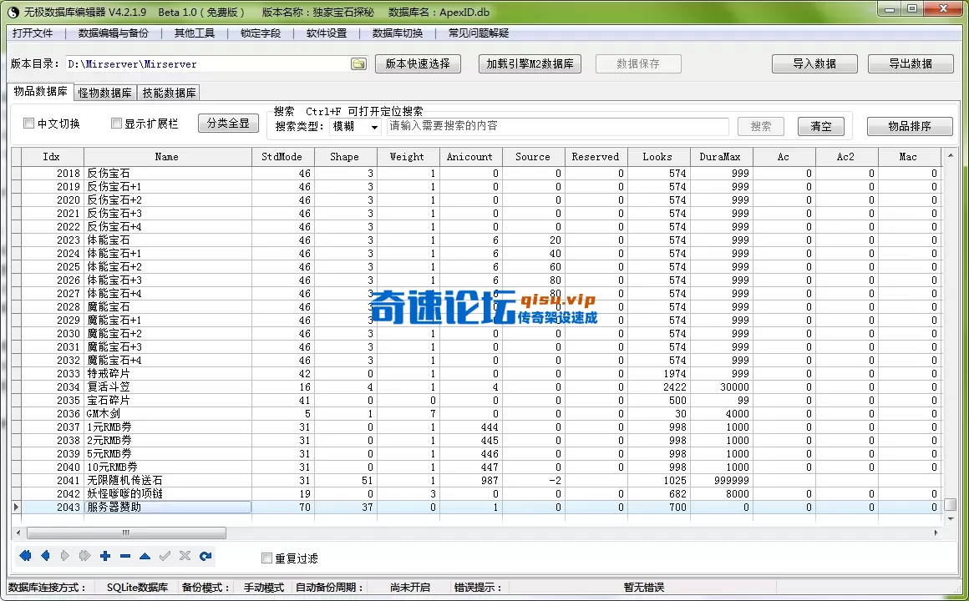This screenshot has width=969, height=601.
Task: Check the 重复过滤 option
Action: click(x=267, y=558)
